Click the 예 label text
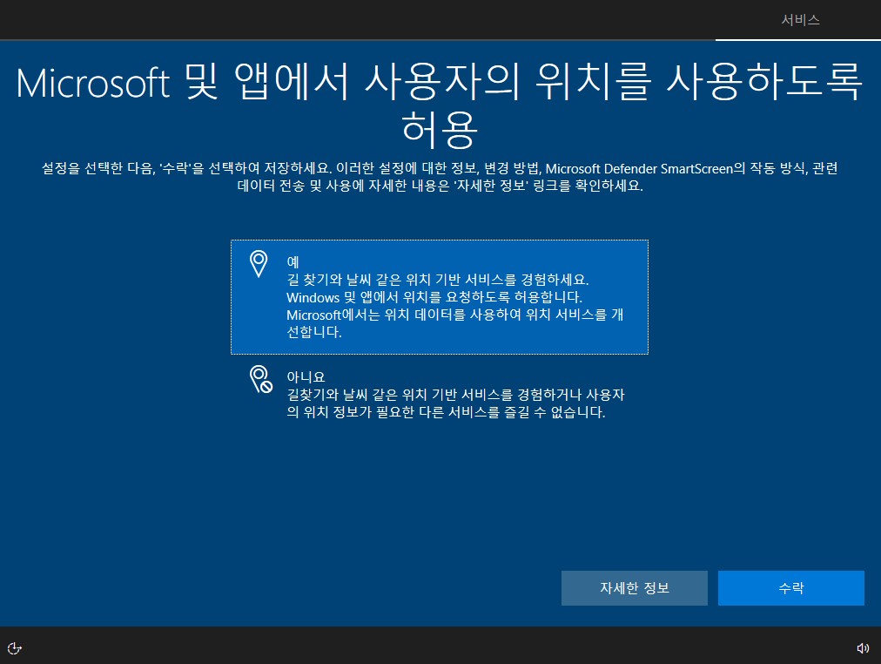This screenshot has width=881, height=664. 293,261
